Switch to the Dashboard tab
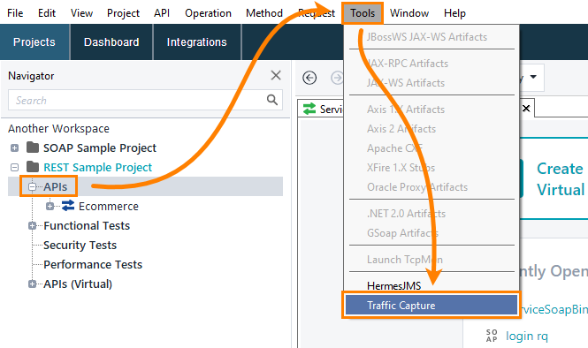 (111, 42)
